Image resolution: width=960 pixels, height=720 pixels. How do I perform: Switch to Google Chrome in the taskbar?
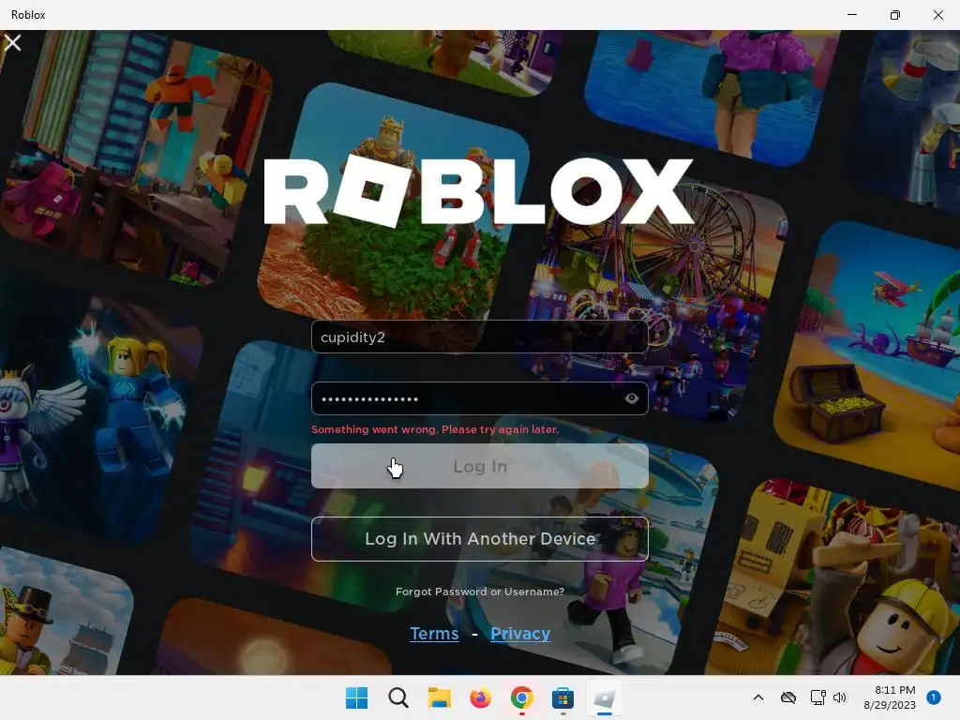click(x=521, y=697)
